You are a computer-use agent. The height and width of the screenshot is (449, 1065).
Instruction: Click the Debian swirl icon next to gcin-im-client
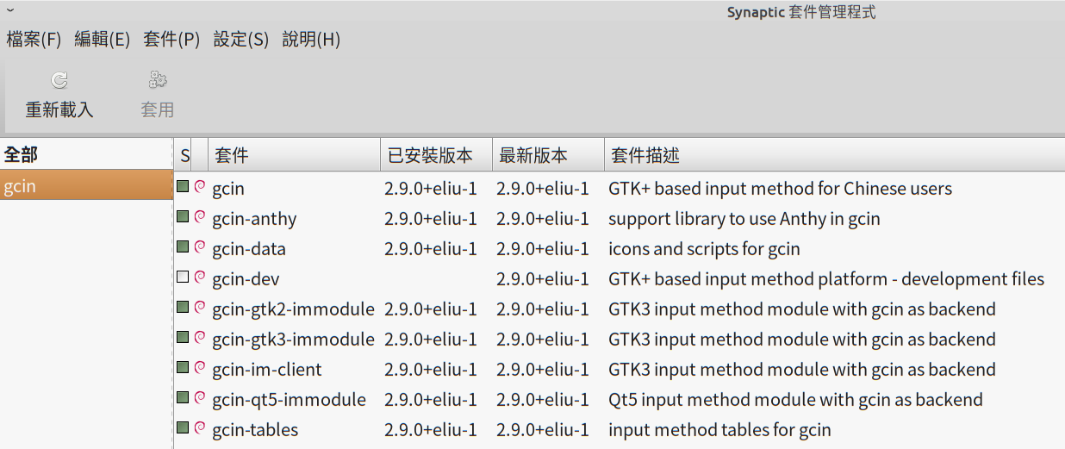click(200, 368)
